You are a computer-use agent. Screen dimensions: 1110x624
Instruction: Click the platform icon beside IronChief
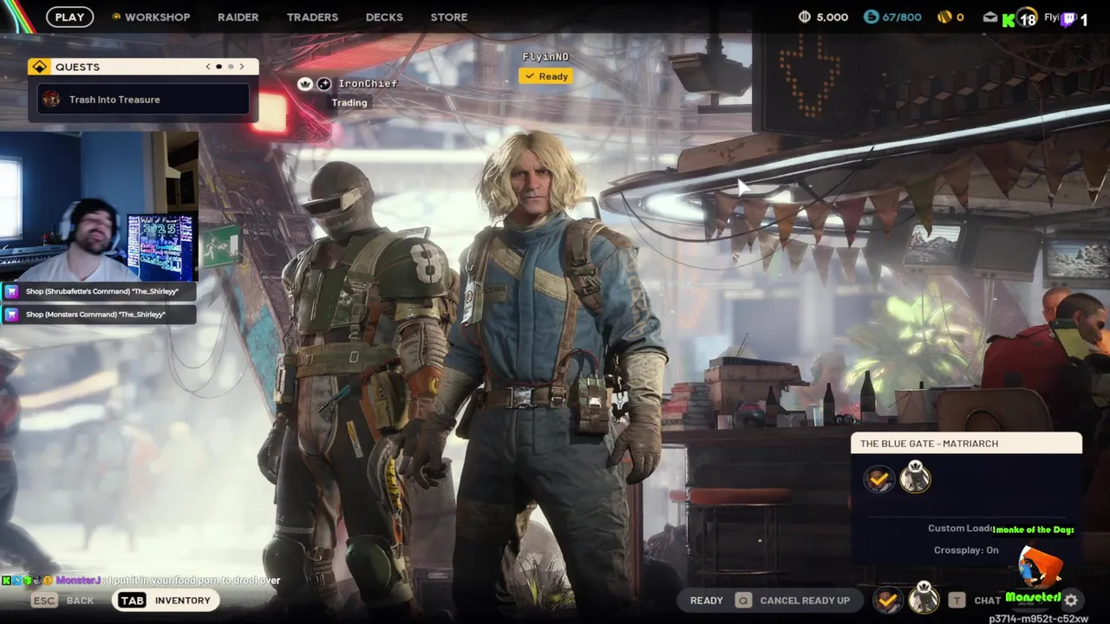coord(324,84)
